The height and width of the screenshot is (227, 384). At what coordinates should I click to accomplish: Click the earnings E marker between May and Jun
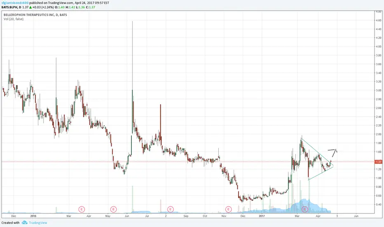tap(113, 209)
